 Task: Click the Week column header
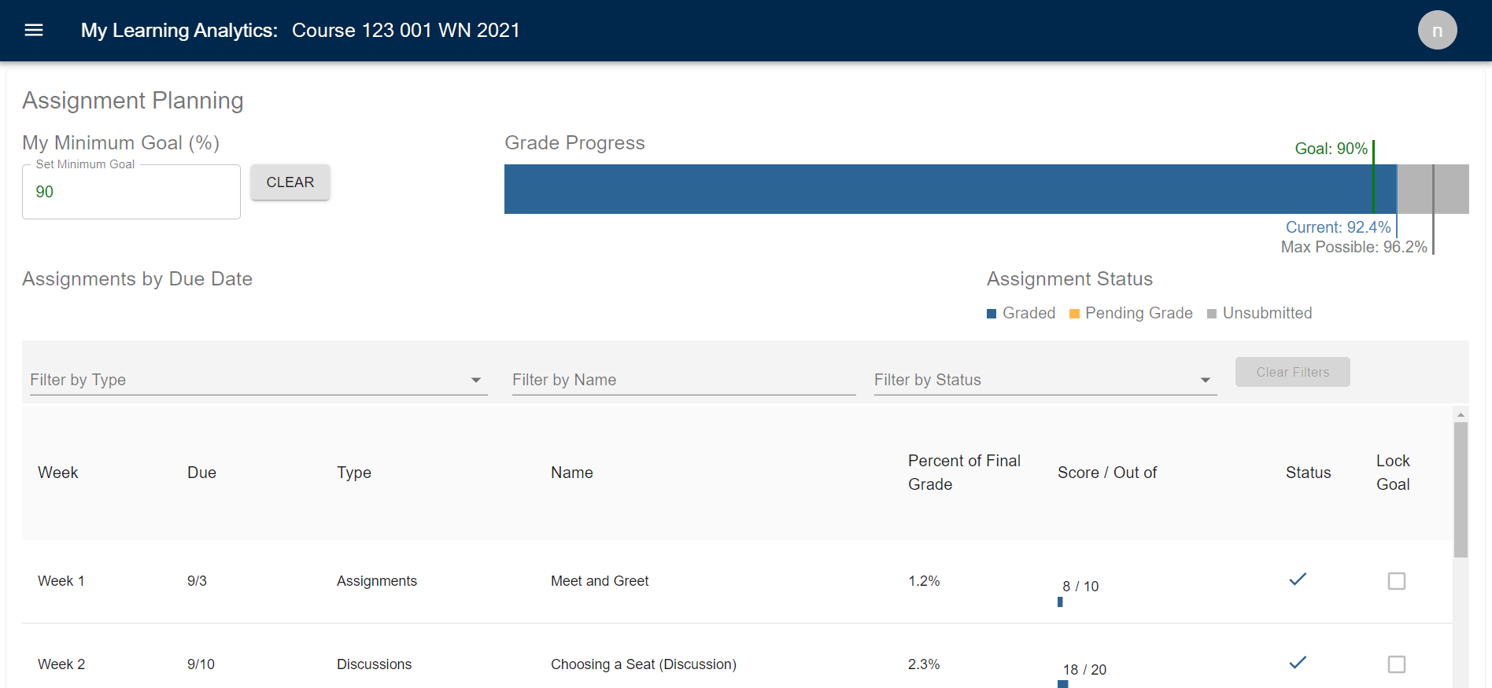tap(58, 473)
